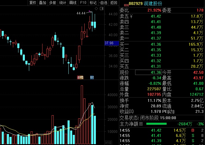This screenshot has height=145, width=205.
Task: Click the green 主力净额 progress bar
Action: point(156,124)
